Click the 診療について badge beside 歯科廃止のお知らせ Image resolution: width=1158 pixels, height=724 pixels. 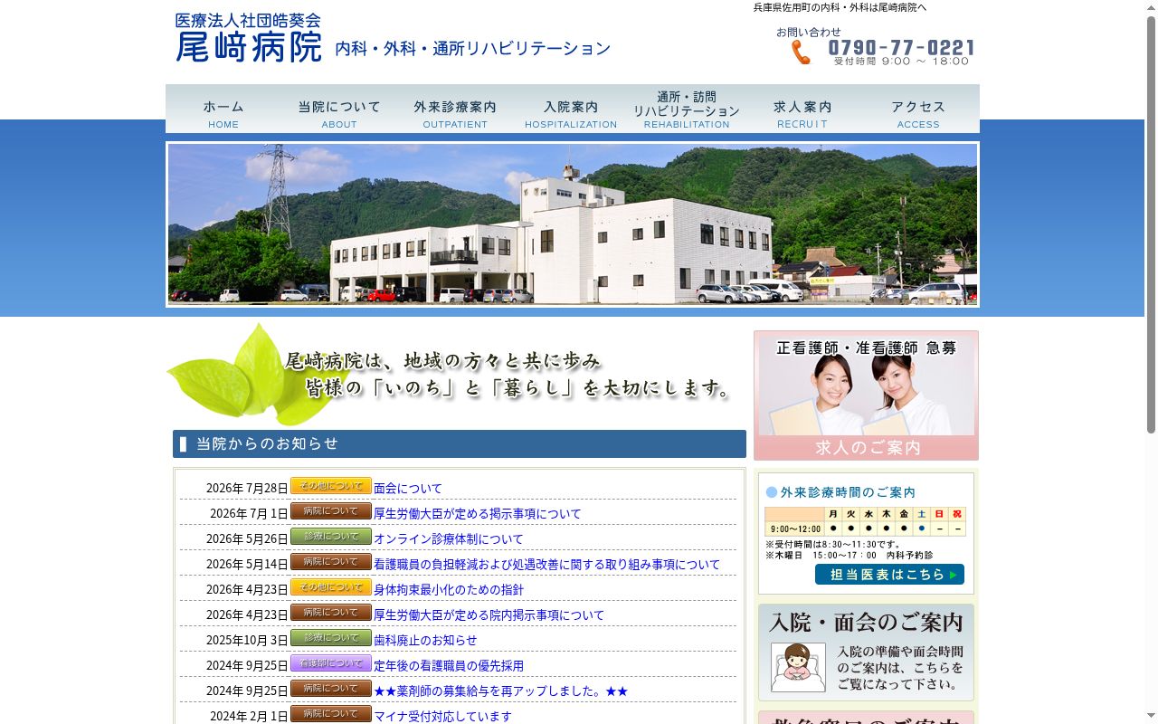pyautogui.click(x=331, y=638)
